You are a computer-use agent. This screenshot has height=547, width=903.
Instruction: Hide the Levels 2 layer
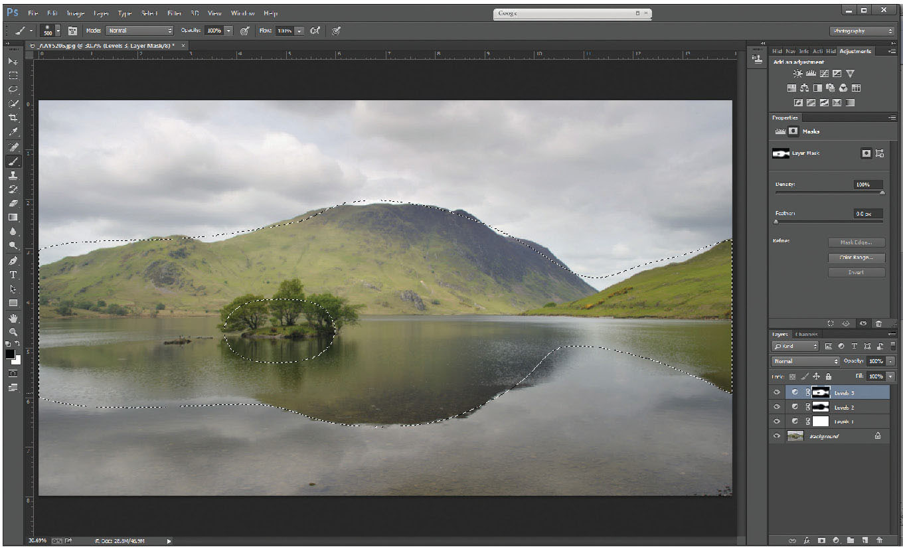[x=776, y=407]
